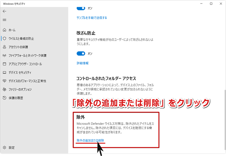Open アプリとブラウザー コントロール page

pyautogui.click(x=25, y=64)
